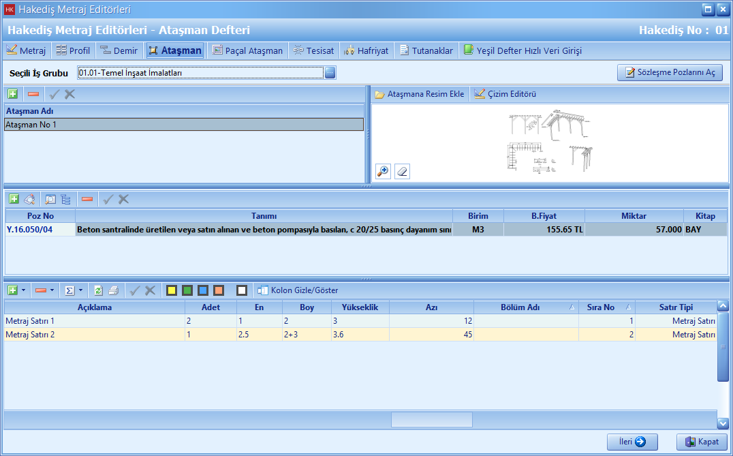The image size is (733, 456).
Task: Click the zoom magnifier icon in the drawing preview
Action: tap(383, 171)
